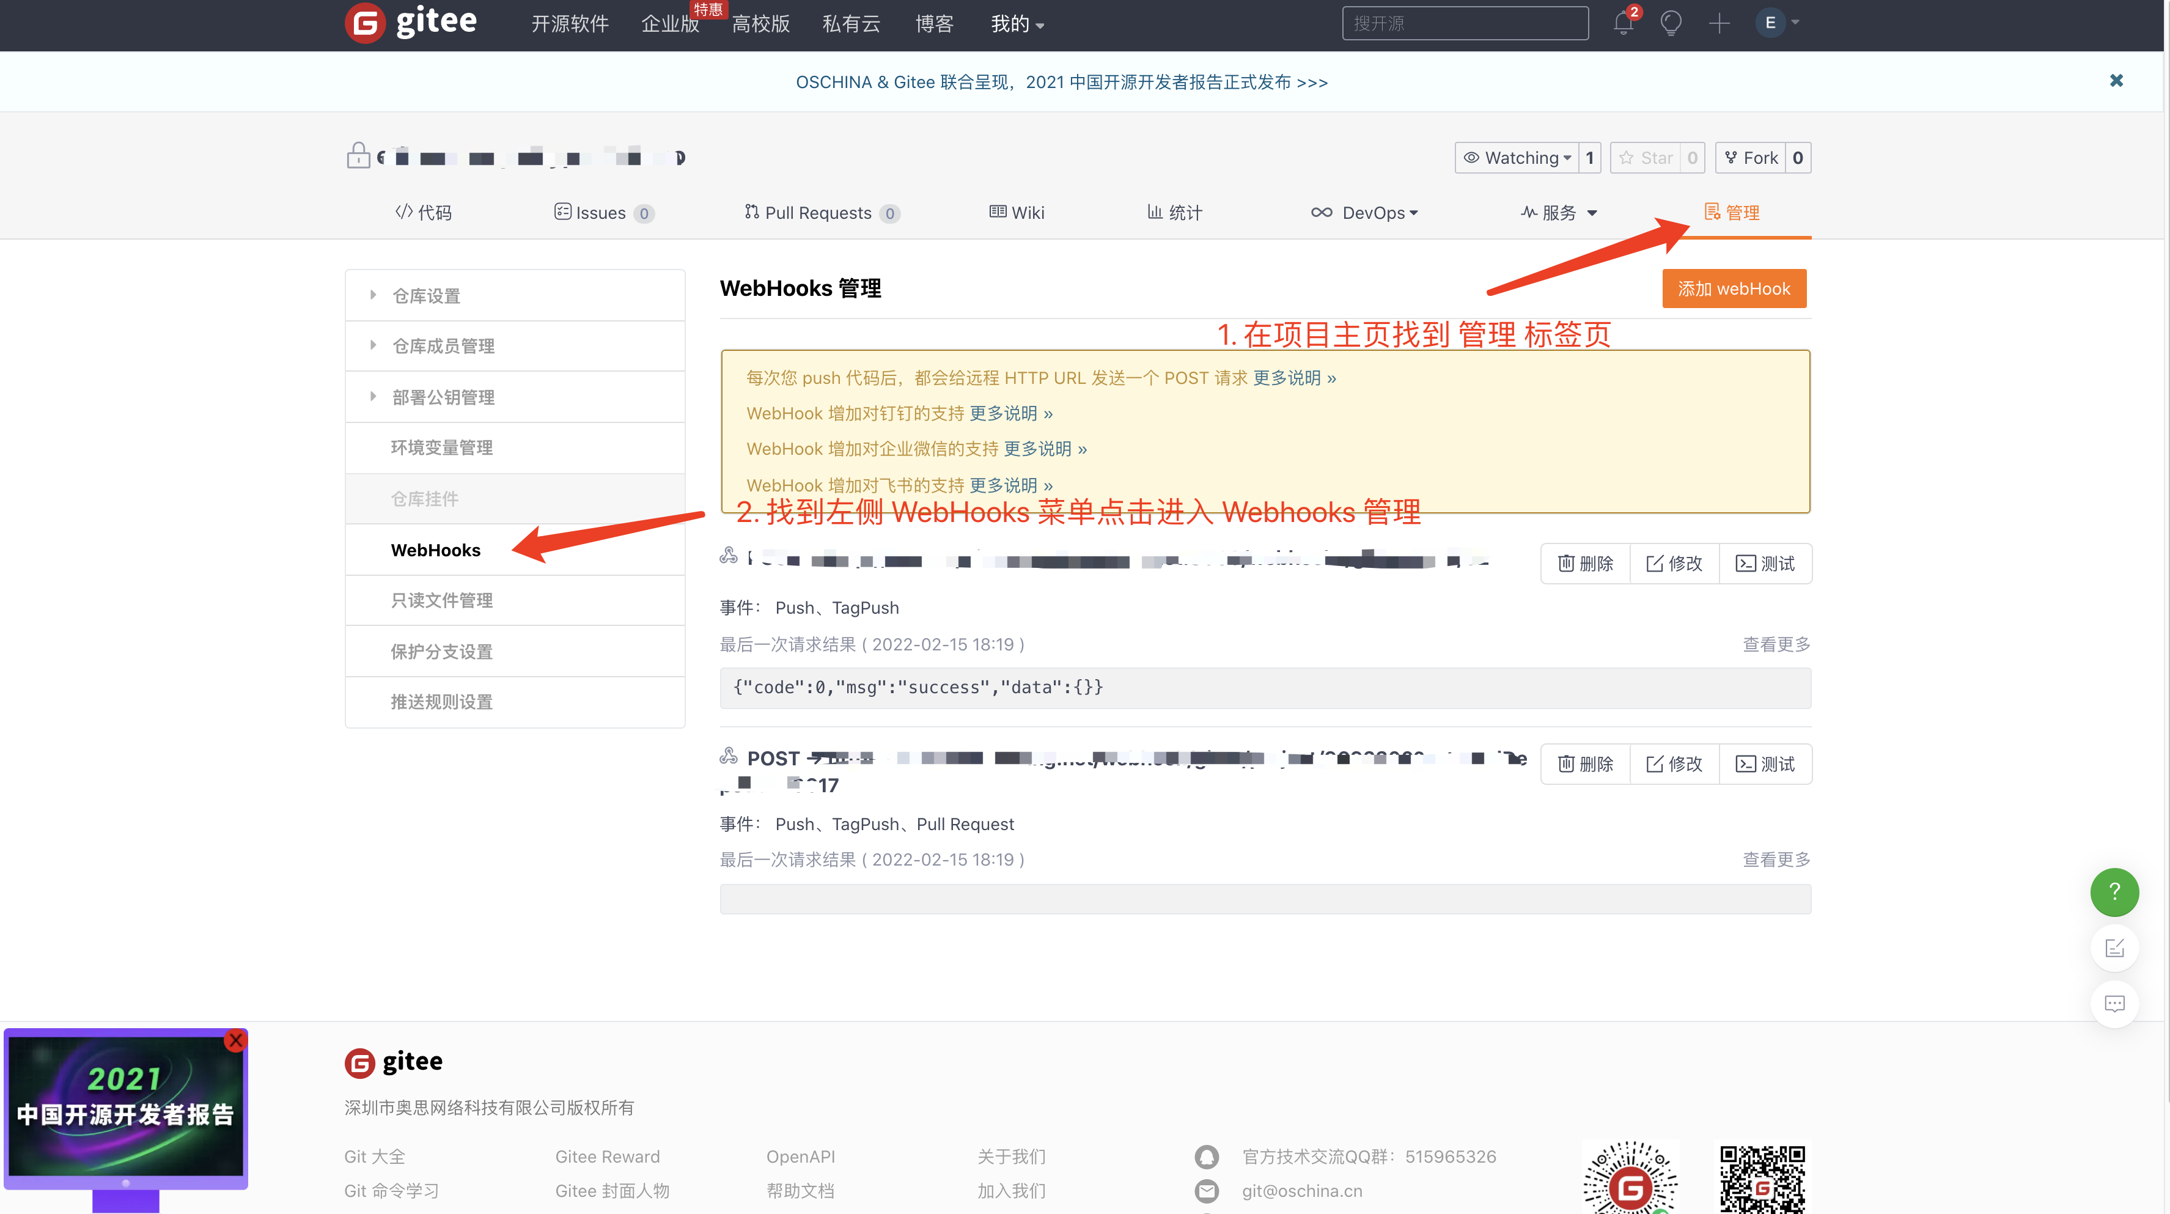Image resolution: width=2170 pixels, height=1214 pixels.
Task: Switch to the Issues tab
Action: pos(601,213)
